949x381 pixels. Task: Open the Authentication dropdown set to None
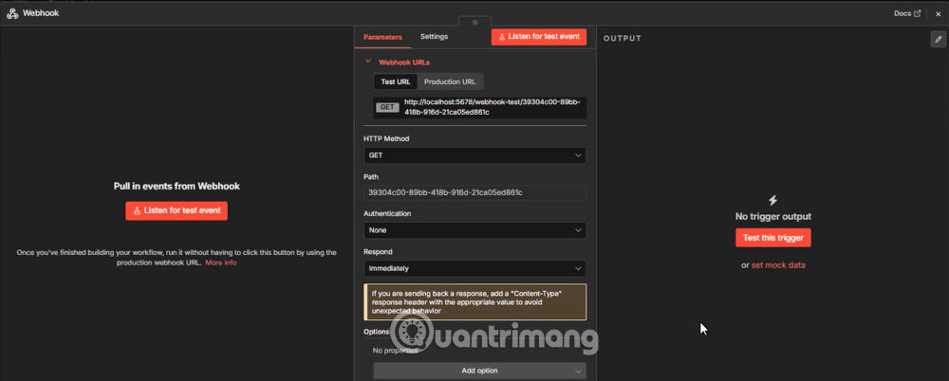474,230
